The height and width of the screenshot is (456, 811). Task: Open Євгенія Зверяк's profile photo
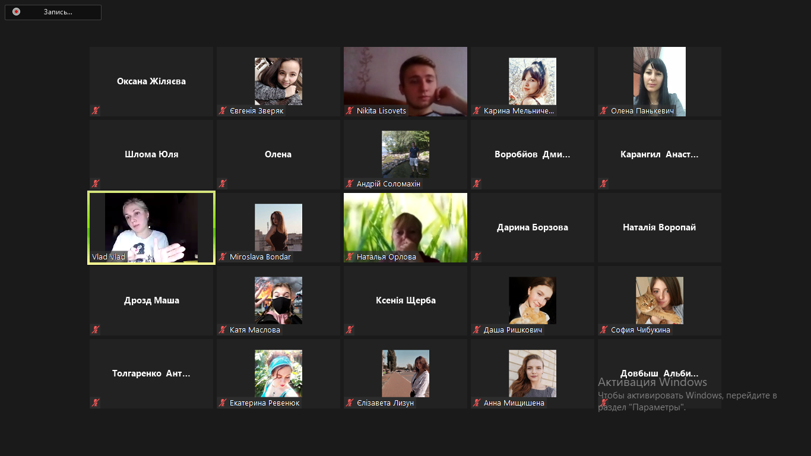point(278,81)
